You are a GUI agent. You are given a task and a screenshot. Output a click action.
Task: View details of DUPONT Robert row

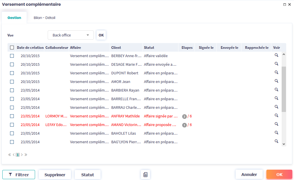276,72
